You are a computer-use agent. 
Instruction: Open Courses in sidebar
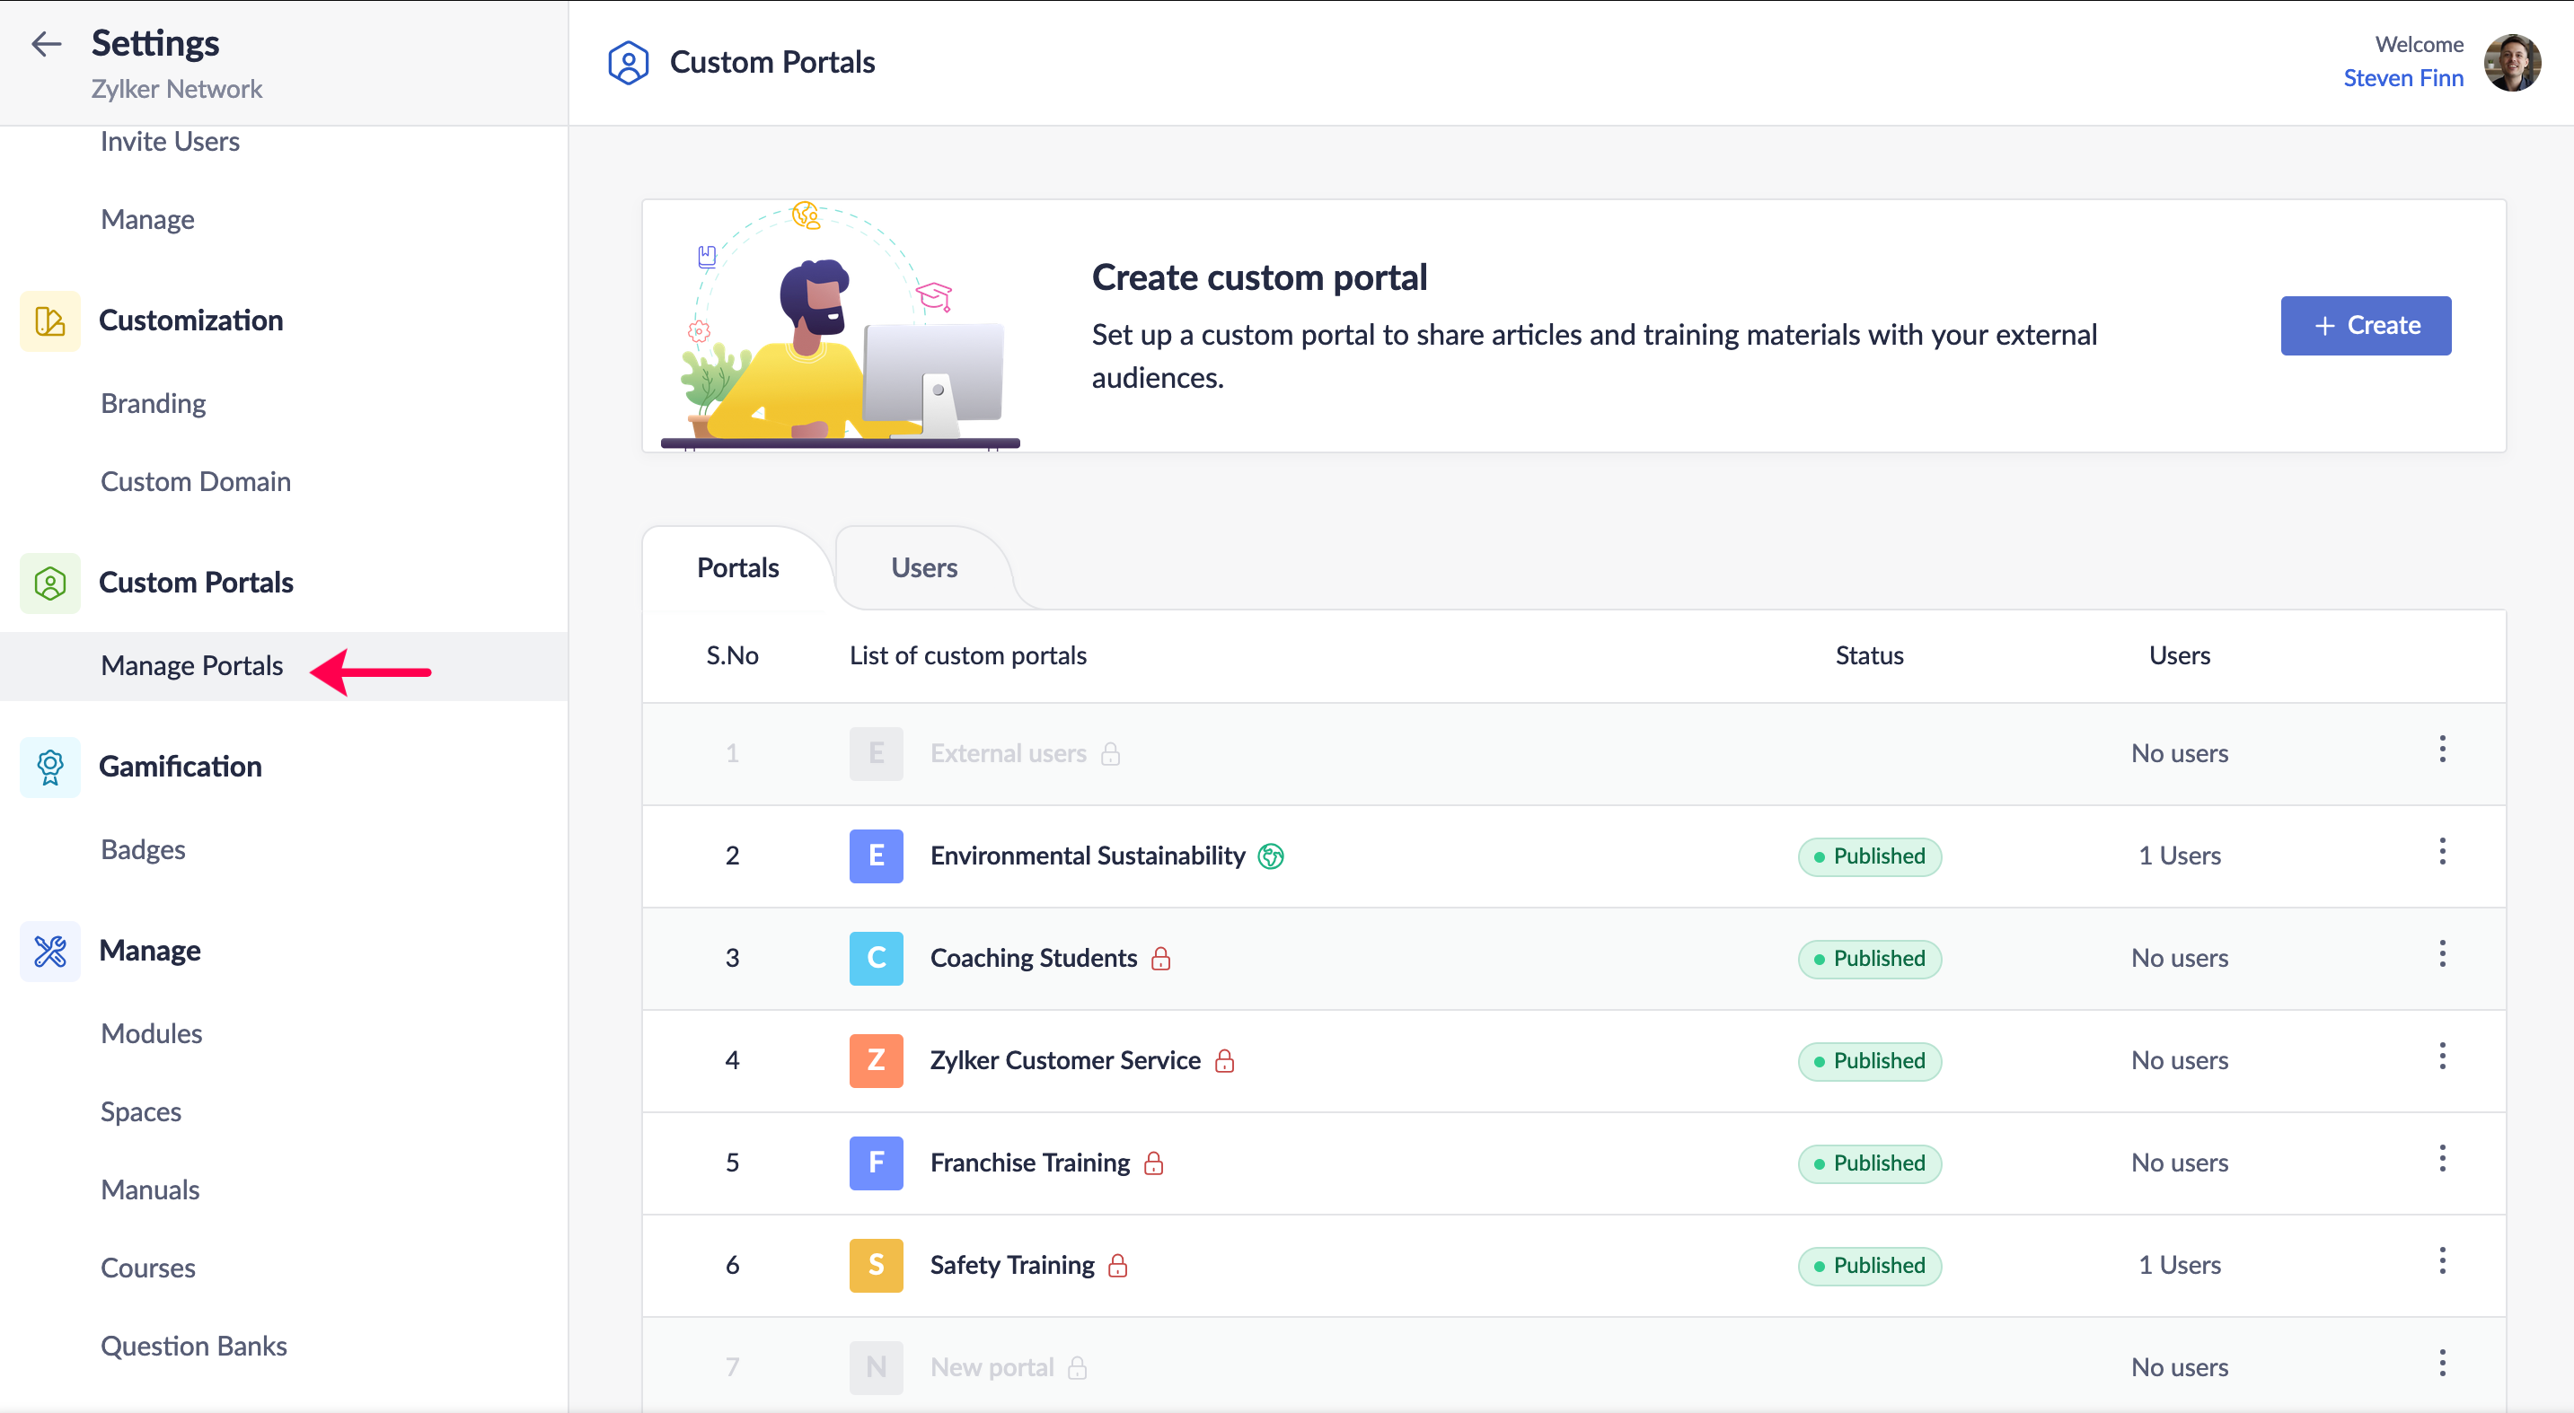(x=148, y=1268)
